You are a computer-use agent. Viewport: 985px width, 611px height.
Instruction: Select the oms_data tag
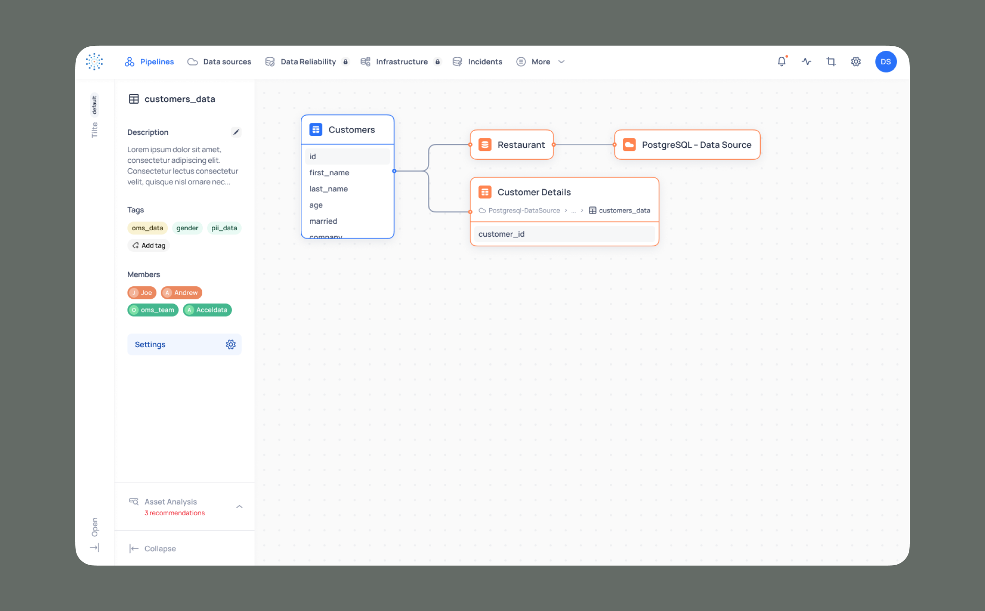click(x=148, y=228)
